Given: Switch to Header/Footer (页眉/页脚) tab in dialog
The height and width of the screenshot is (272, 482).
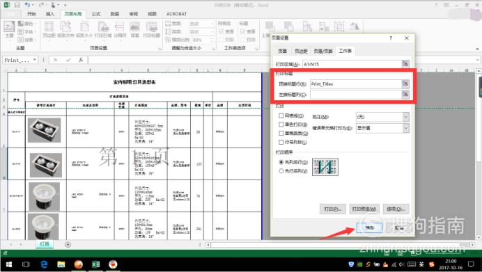Looking at the screenshot, I should click(323, 51).
